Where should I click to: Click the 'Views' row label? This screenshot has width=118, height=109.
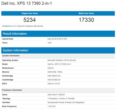click(x=5, y=43)
